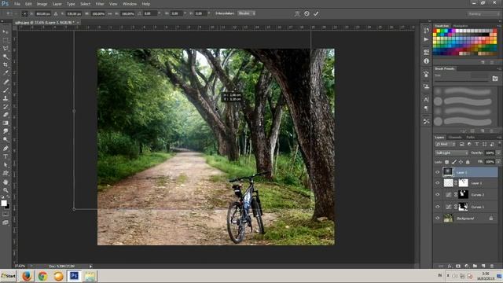This screenshot has width=503, height=283.
Task: Open the Interpolation Bicubic dropdown
Action: point(246,13)
